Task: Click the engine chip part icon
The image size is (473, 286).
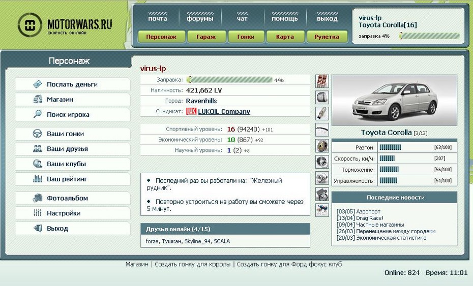Action: [x=322, y=194]
